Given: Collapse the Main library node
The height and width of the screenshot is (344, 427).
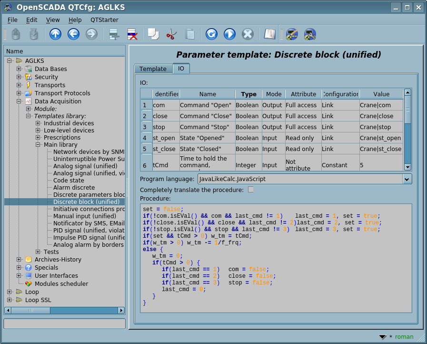Looking at the screenshot, I should coord(38,144).
